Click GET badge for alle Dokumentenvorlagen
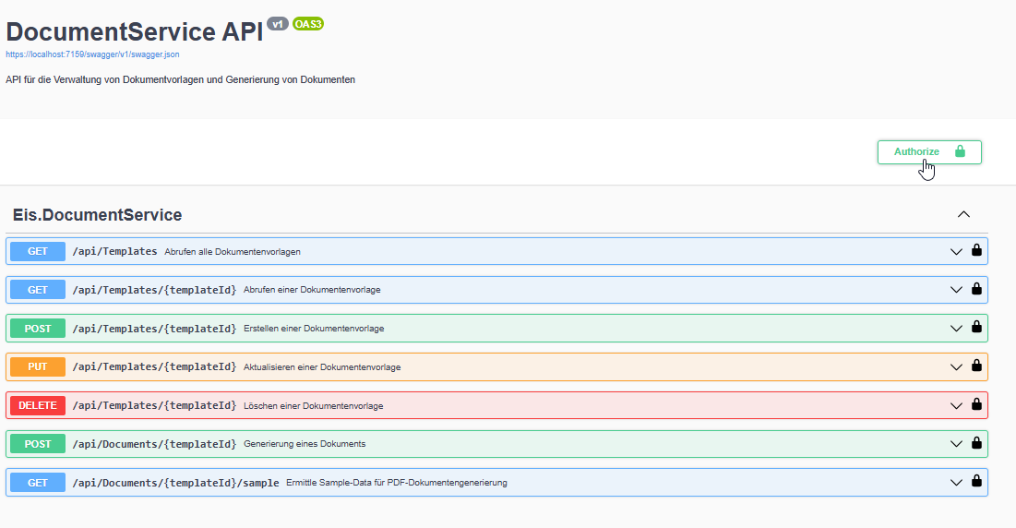1016x528 pixels. (38, 251)
